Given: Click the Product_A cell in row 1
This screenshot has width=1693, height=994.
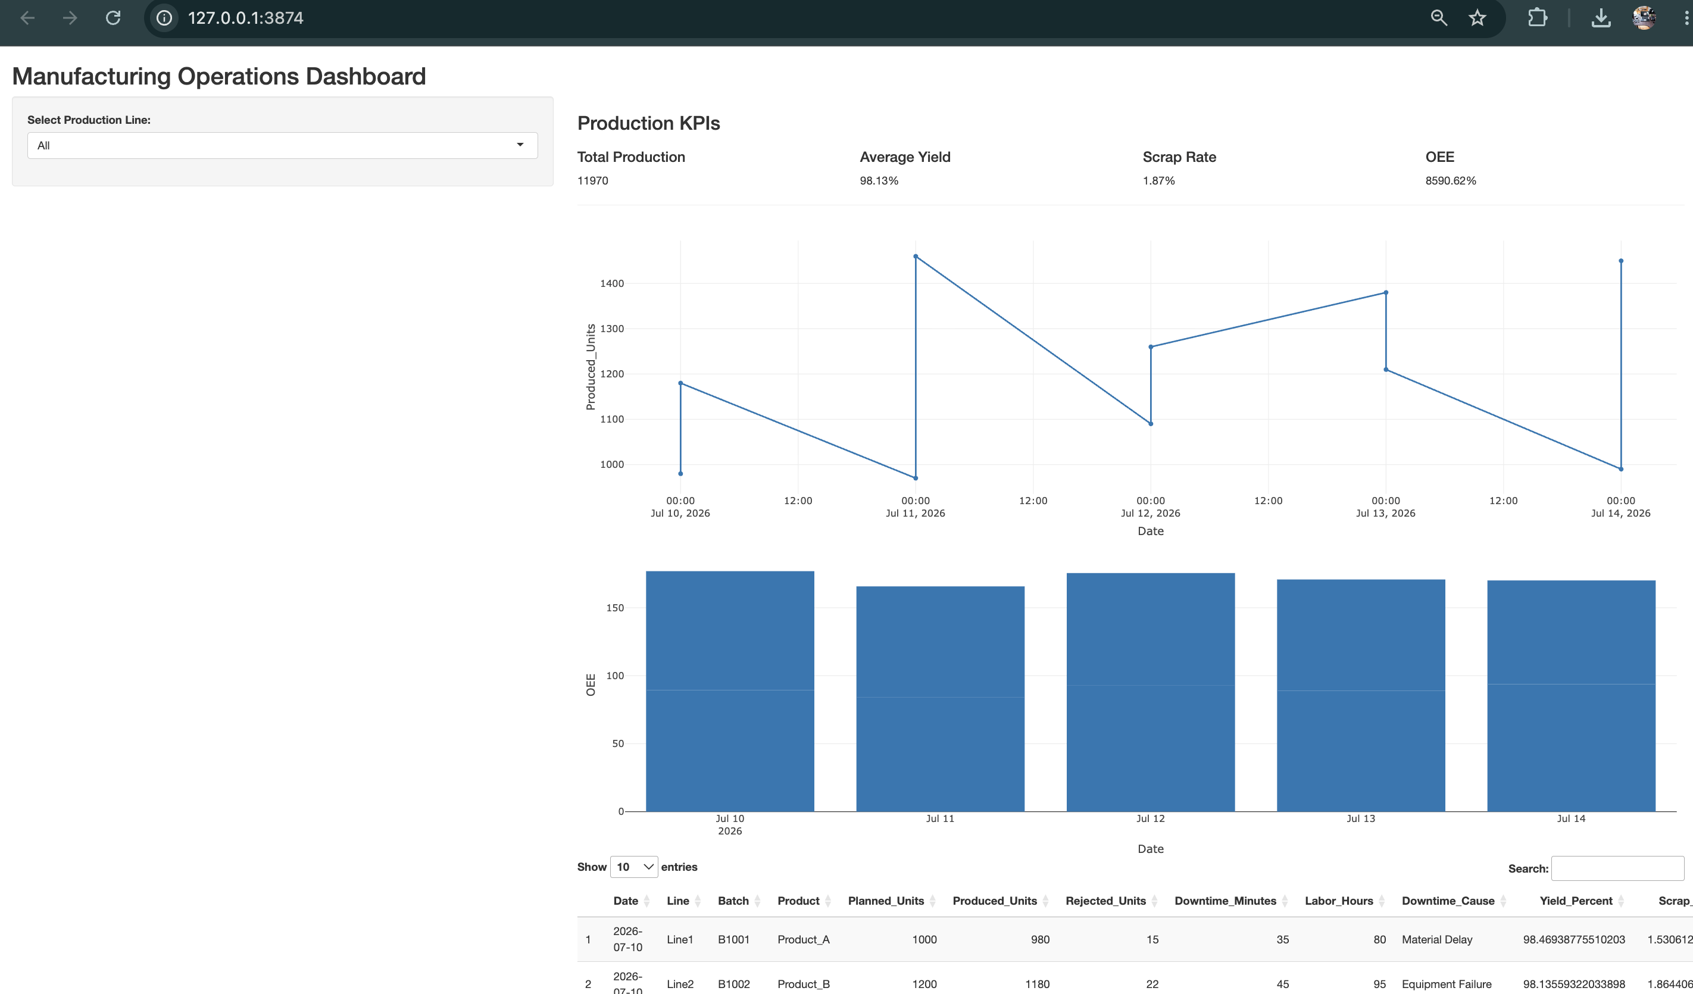Looking at the screenshot, I should click(804, 940).
